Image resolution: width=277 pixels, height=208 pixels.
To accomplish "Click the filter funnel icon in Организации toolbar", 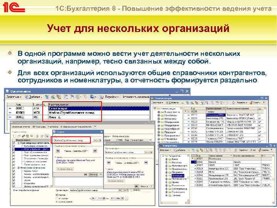I will 72,97.
